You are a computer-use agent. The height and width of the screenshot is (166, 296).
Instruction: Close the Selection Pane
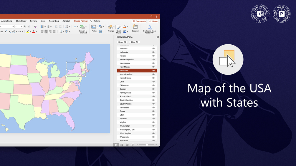[158, 37]
